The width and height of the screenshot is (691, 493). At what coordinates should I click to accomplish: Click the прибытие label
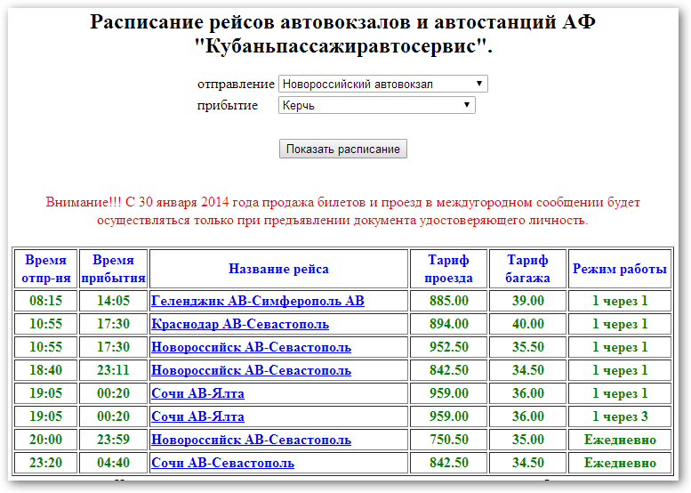click(x=228, y=105)
